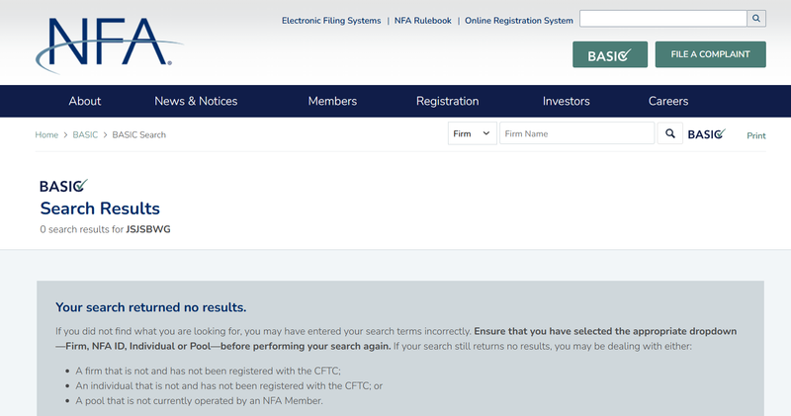Click the green BASIC button in header

610,54
